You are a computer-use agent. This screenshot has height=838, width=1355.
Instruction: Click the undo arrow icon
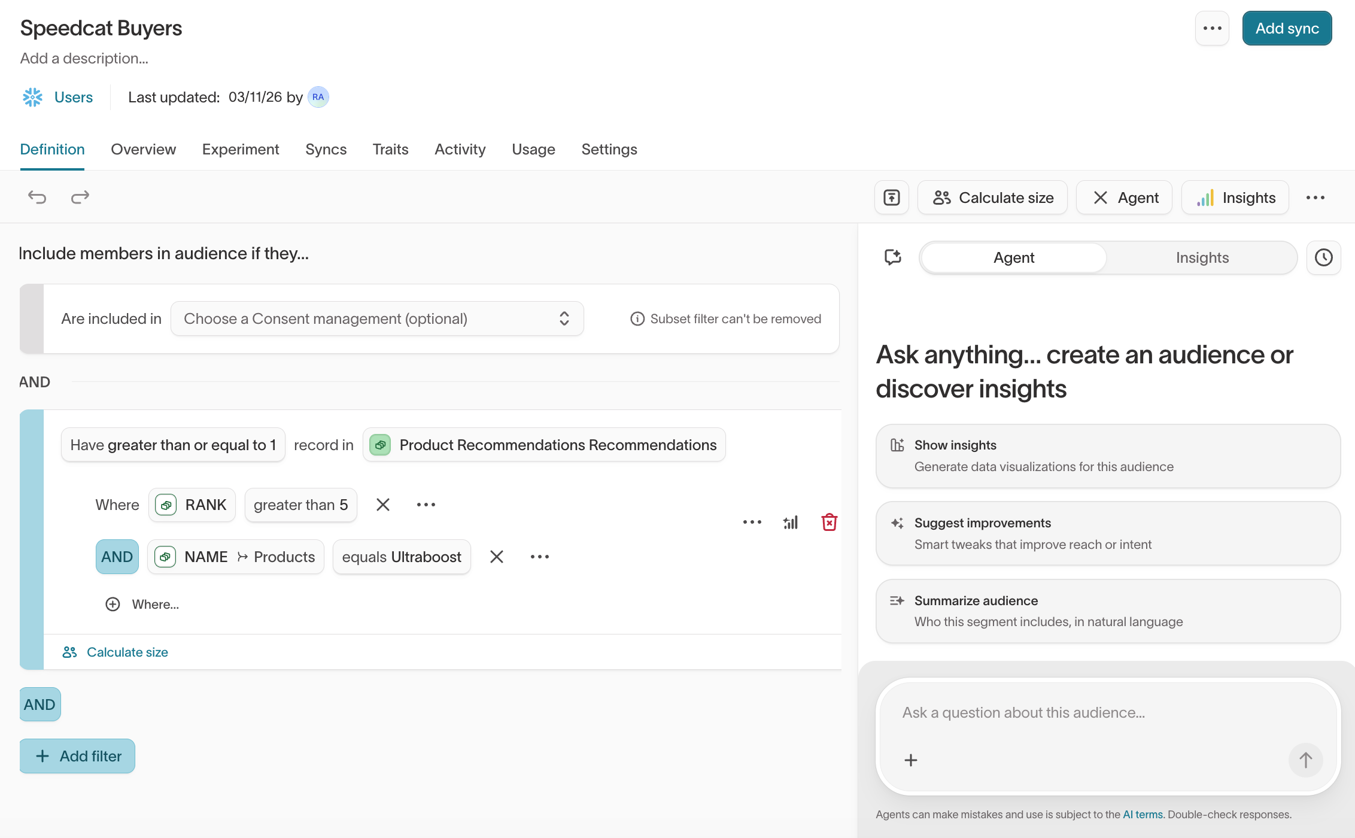(37, 197)
